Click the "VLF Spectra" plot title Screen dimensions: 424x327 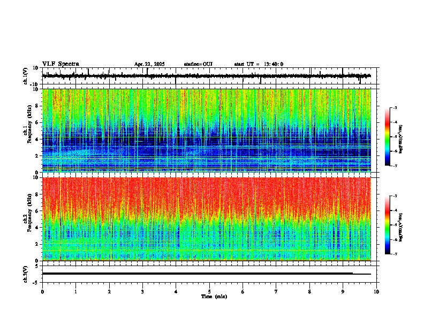pos(60,64)
